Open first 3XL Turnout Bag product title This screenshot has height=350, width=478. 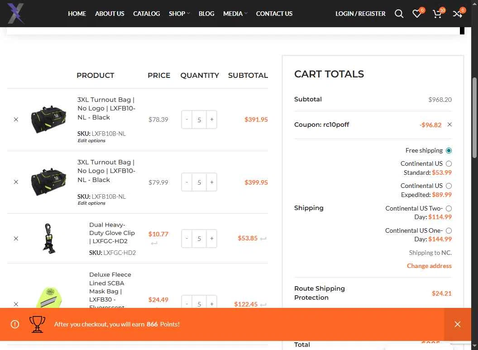pos(106,109)
